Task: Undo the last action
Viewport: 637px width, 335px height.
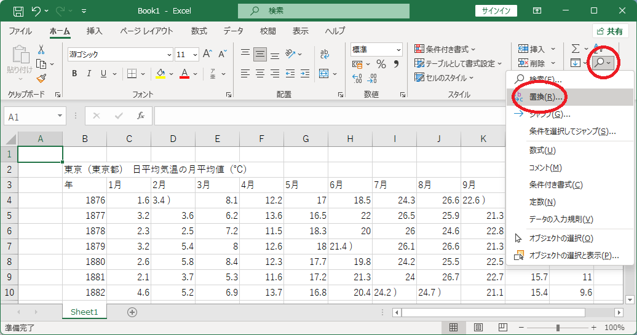Action: click(36, 11)
